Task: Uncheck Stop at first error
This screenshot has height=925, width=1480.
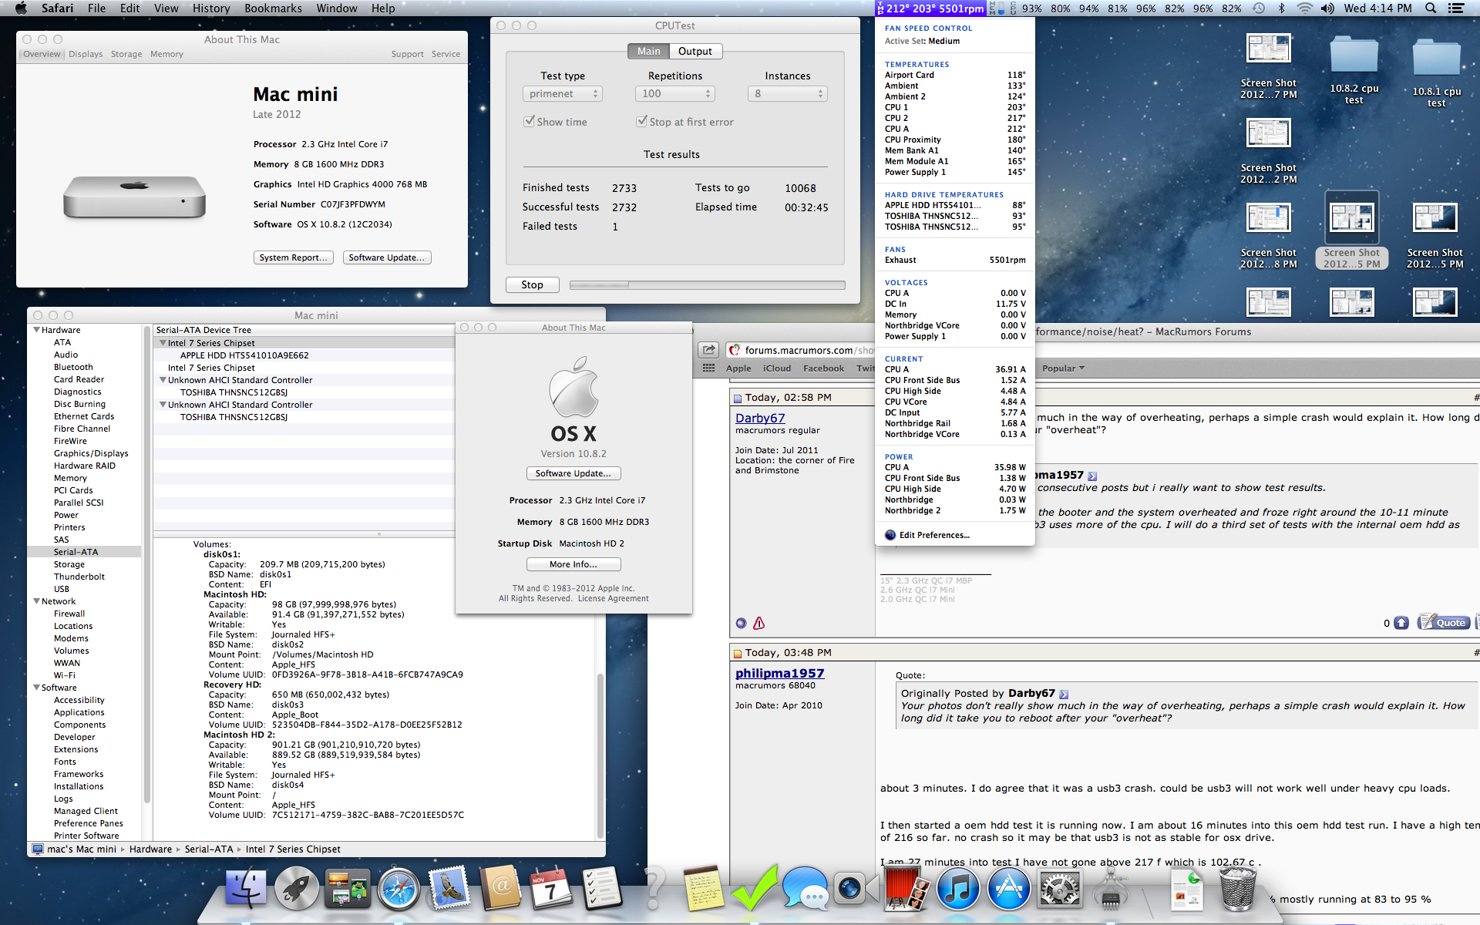Action: (x=641, y=122)
